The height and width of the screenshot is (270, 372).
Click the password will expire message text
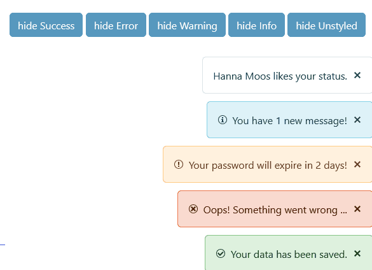(268, 166)
